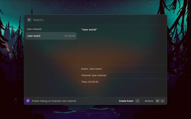Click the K shortcut key icon

[x=163, y=101]
